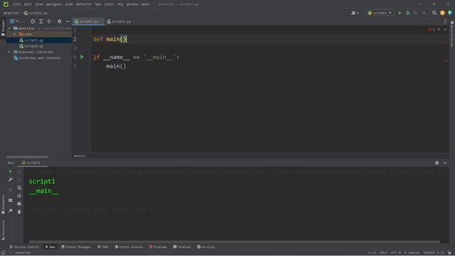Expand all nodes in the Project panel
The height and width of the screenshot is (256, 455).
click(x=41, y=21)
